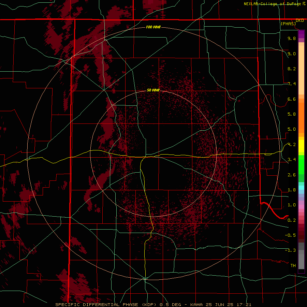Click the 4.2 scale value
This screenshot has width=307, height=307.
click(292, 145)
